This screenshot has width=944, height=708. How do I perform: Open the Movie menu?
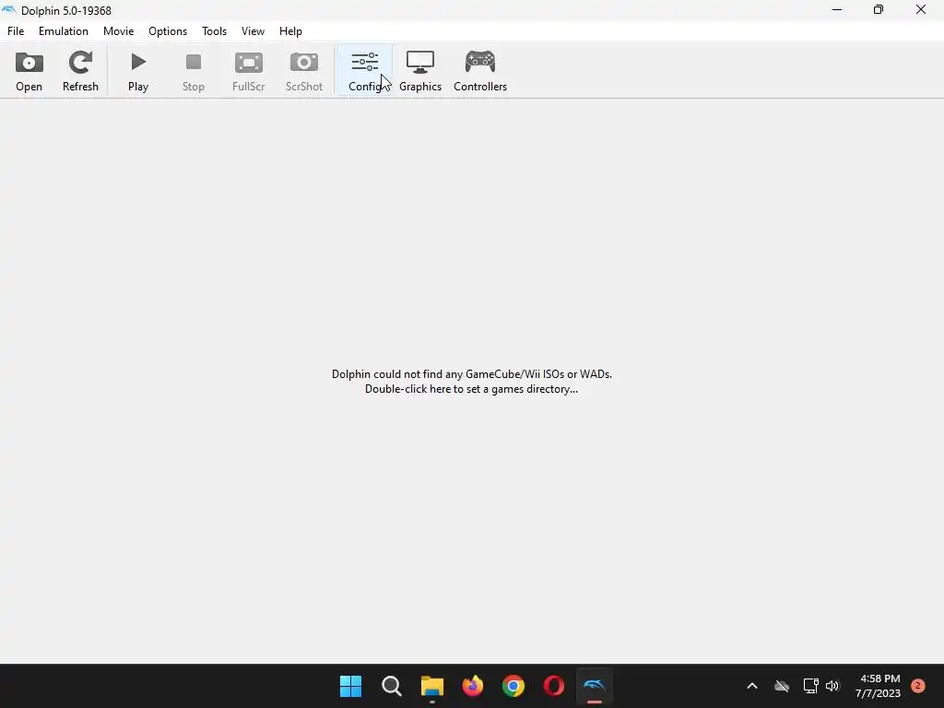tap(119, 31)
